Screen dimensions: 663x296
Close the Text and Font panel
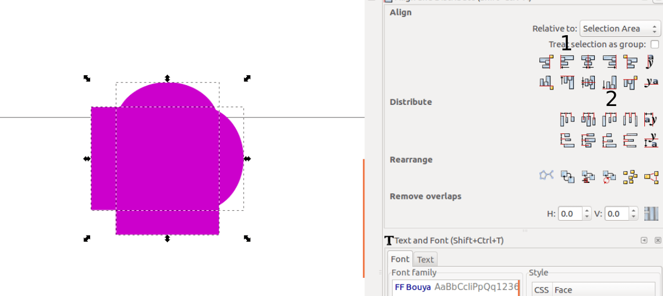(x=658, y=240)
